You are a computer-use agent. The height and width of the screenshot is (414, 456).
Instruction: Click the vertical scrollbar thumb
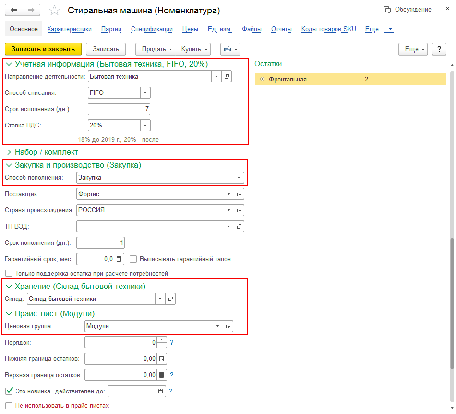(x=452, y=303)
